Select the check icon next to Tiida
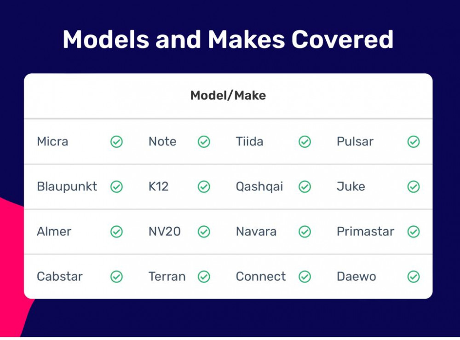Viewport: 460px width, 340px height. coord(305,142)
